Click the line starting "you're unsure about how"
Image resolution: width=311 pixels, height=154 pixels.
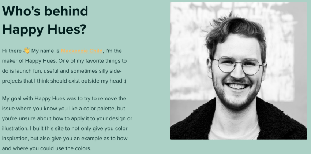click(67, 118)
